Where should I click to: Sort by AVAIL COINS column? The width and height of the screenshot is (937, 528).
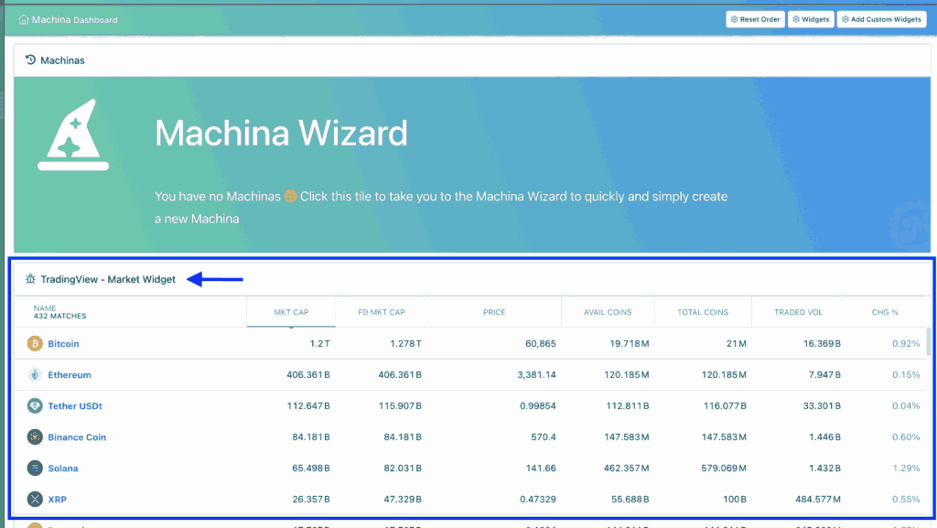(x=608, y=312)
